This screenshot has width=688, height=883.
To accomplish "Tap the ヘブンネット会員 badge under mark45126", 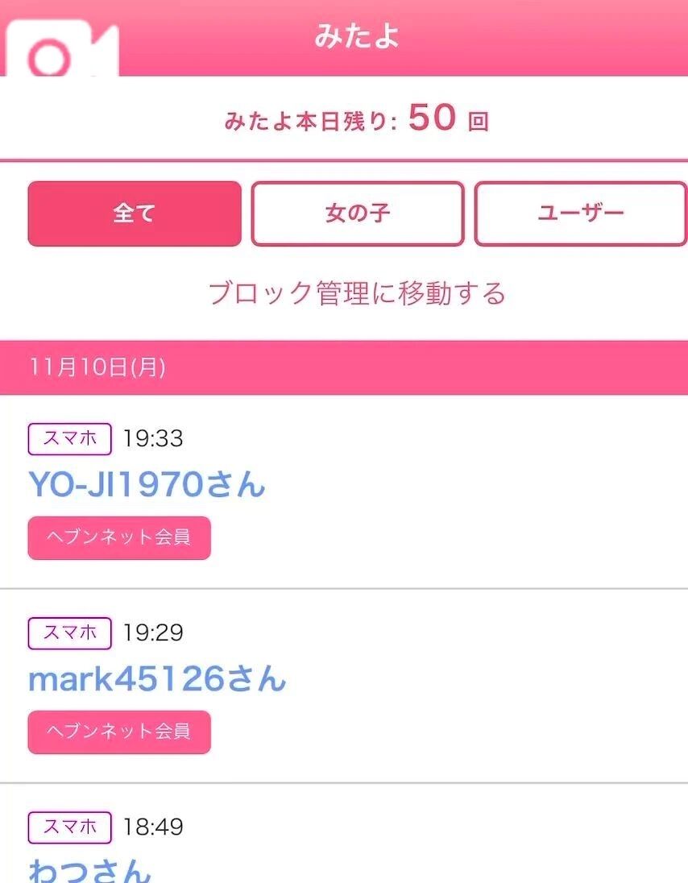I will tap(118, 732).
